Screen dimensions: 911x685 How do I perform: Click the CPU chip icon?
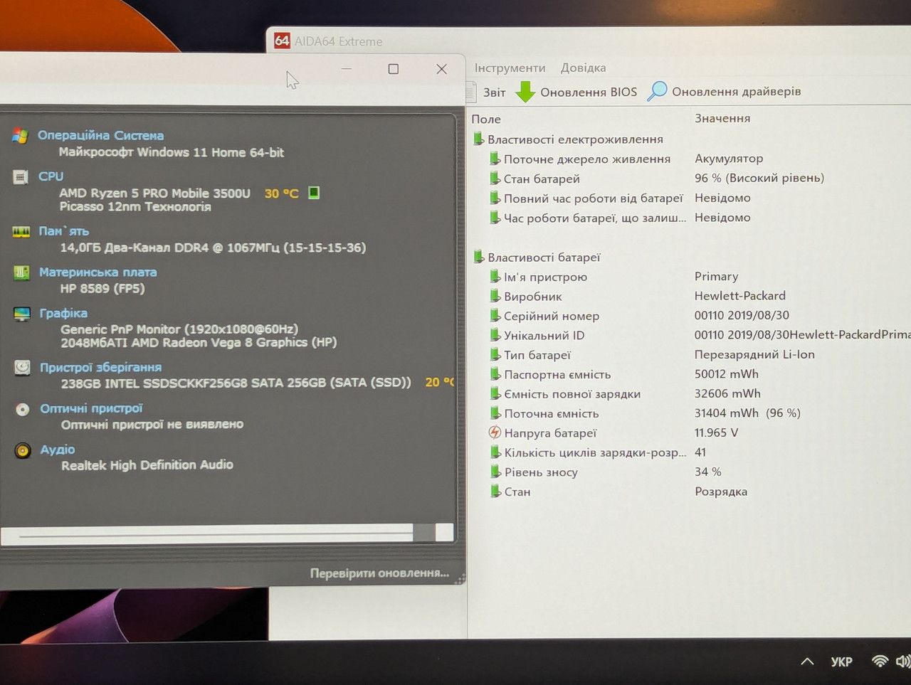coord(21,177)
